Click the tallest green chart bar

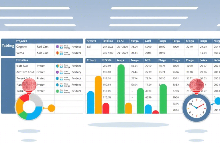[x=121, y=89]
